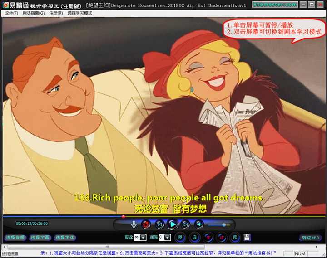This screenshot has height=258, width=327.
Task: Click the 转成MP3 button
Action: tap(310, 238)
